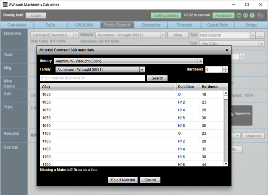Open the Threads tab
This screenshot has width=268, height=195.
pyautogui.click(x=184, y=25)
